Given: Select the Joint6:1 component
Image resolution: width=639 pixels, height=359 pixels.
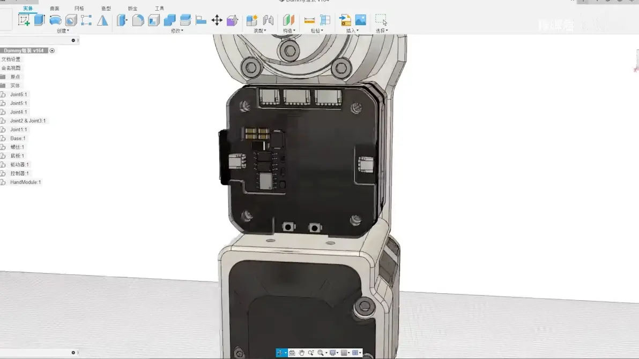Looking at the screenshot, I should click(18, 95).
